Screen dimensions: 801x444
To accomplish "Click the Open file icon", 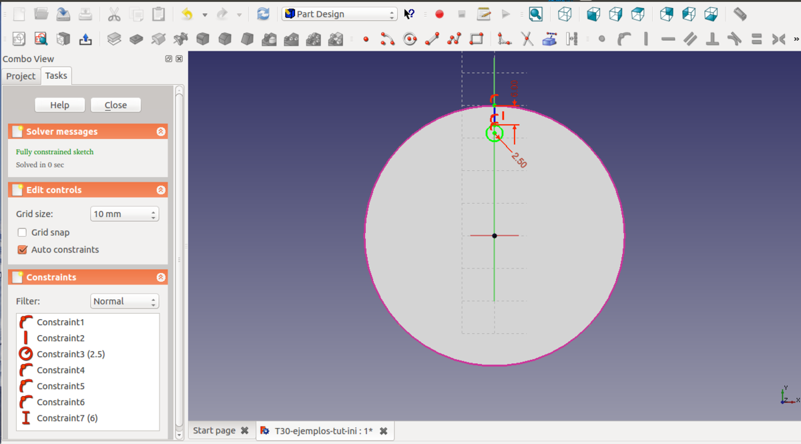I will (x=41, y=14).
